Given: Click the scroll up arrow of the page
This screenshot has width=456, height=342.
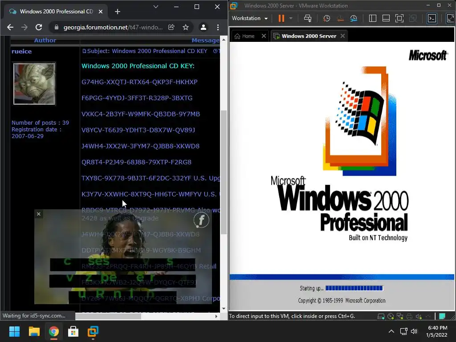Looking at the screenshot, I should point(224,40).
